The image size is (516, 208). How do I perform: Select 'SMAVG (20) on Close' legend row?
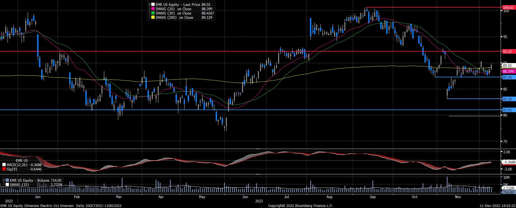pos(182,9)
